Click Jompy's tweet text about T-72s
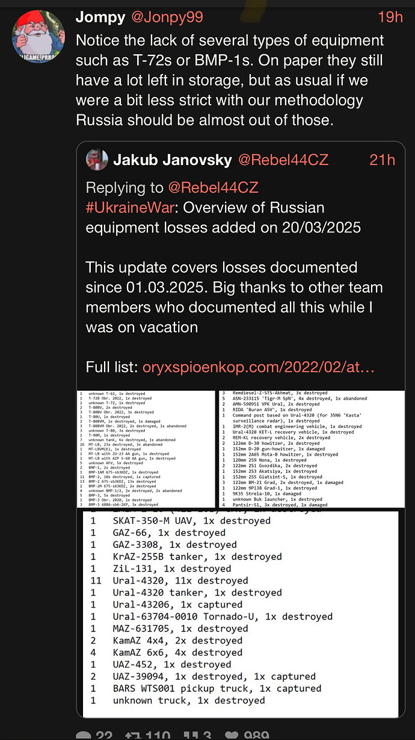This screenshot has height=740, width=415. pyautogui.click(x=230, y=81)
